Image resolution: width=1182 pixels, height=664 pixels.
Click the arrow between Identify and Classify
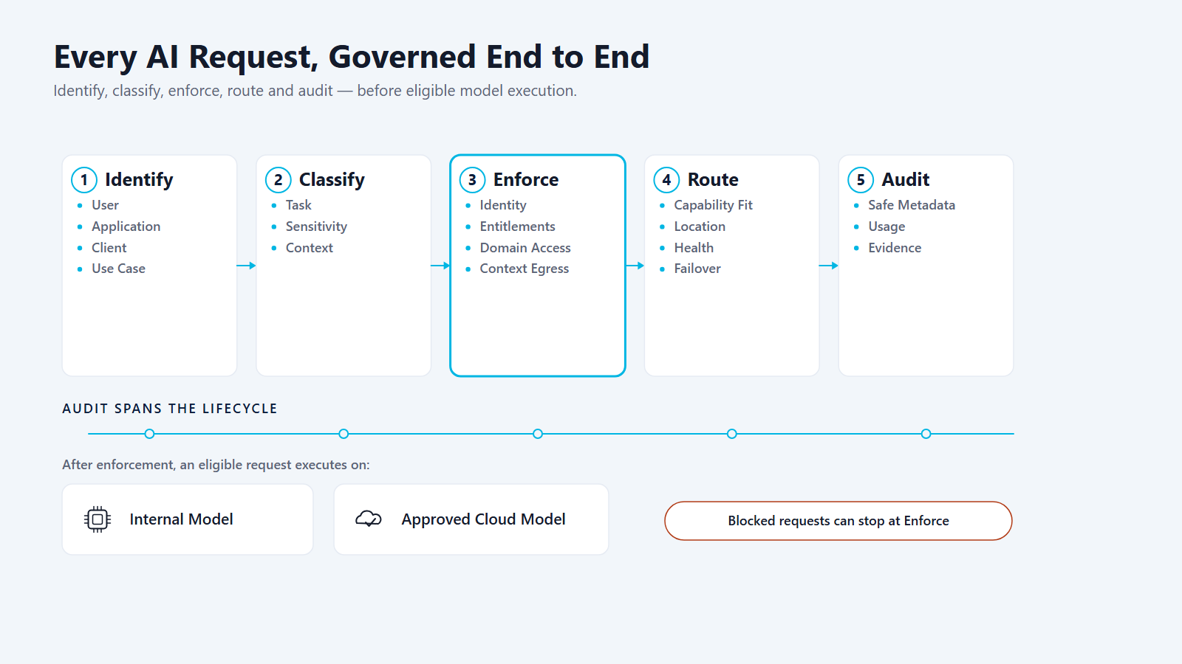tap(246, 266)
